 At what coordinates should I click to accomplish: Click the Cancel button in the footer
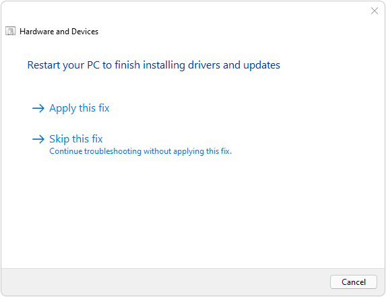tap(354, 282)
